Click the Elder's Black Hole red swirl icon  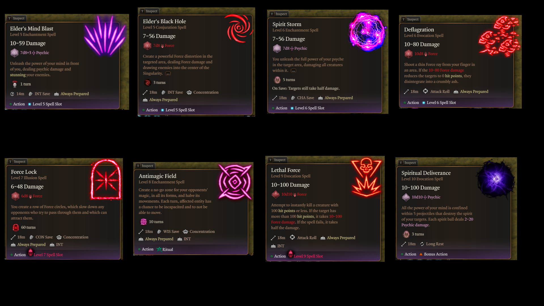point(239,28)
